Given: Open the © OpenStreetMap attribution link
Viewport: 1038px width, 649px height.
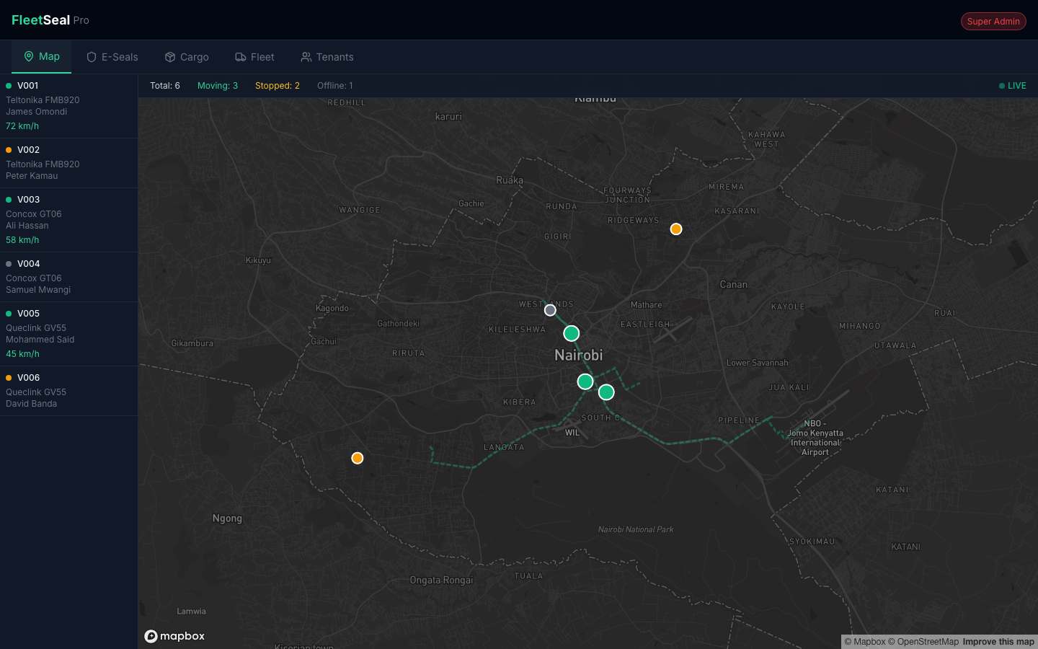Looking at the screenshot, I should pyautogui.click(x=923, y=642).
